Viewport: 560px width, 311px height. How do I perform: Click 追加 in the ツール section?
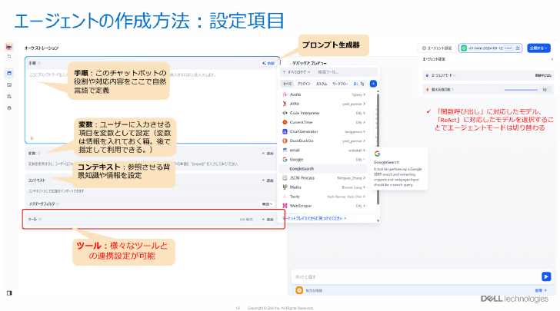(x=268, y=220)
